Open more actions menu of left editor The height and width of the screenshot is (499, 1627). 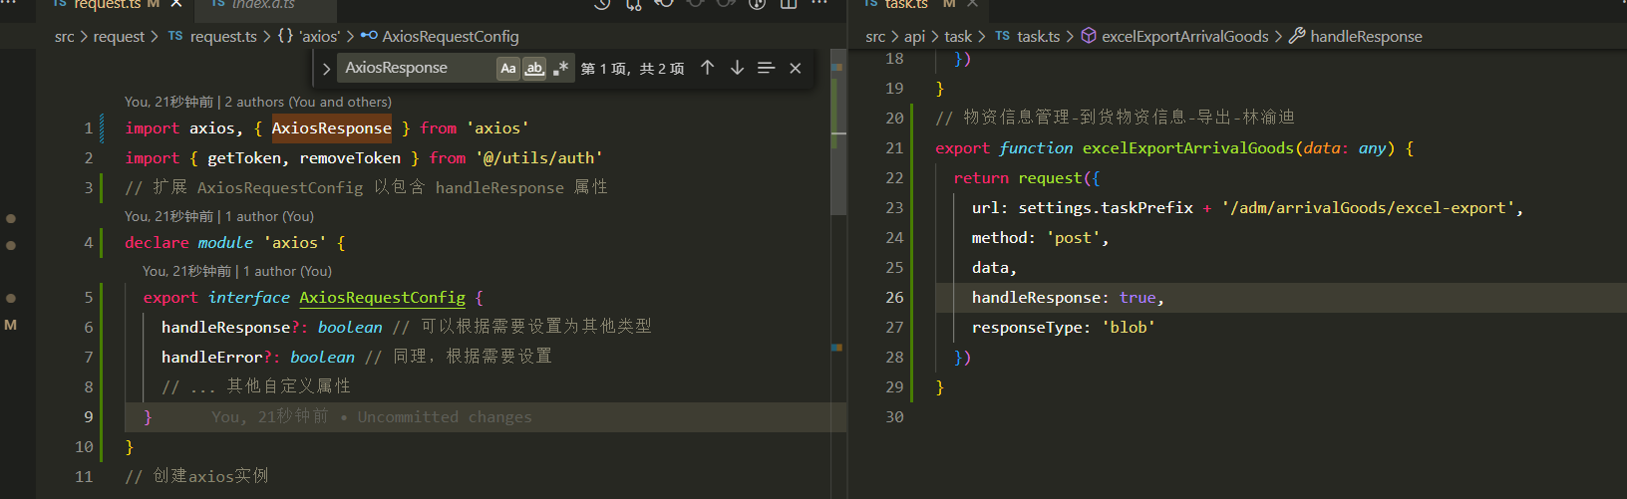[819, 4]
